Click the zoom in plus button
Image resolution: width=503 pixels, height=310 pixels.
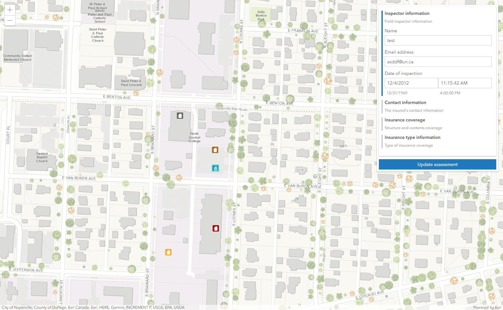pos(10,10)
